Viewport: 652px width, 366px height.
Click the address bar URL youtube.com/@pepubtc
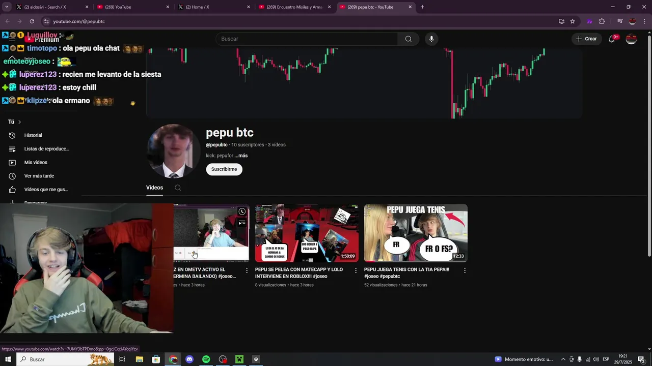tap(79, 21)
